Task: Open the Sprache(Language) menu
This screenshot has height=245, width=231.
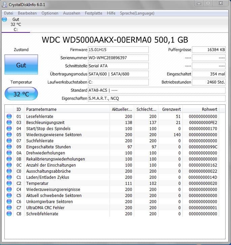Action: click(137, 13)
